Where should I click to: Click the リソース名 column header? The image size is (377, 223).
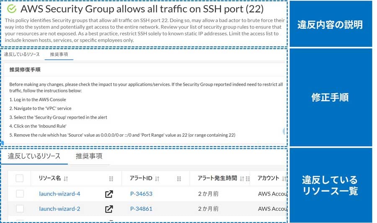click(x=50, y=178)
